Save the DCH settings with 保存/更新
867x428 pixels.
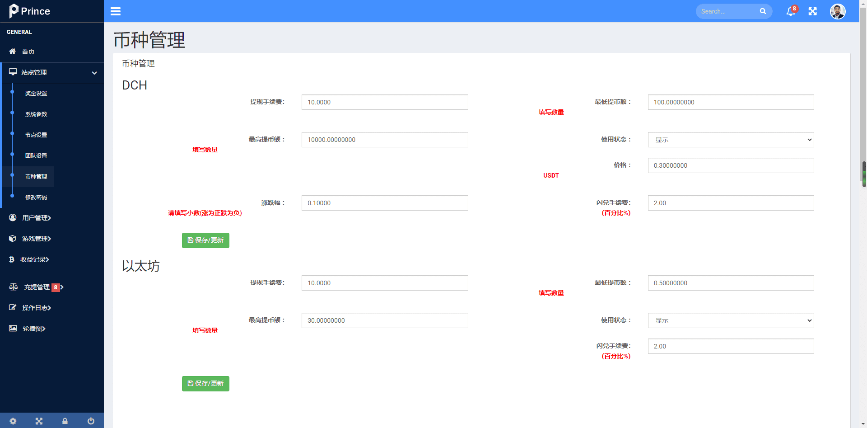[x=205, y=240]
